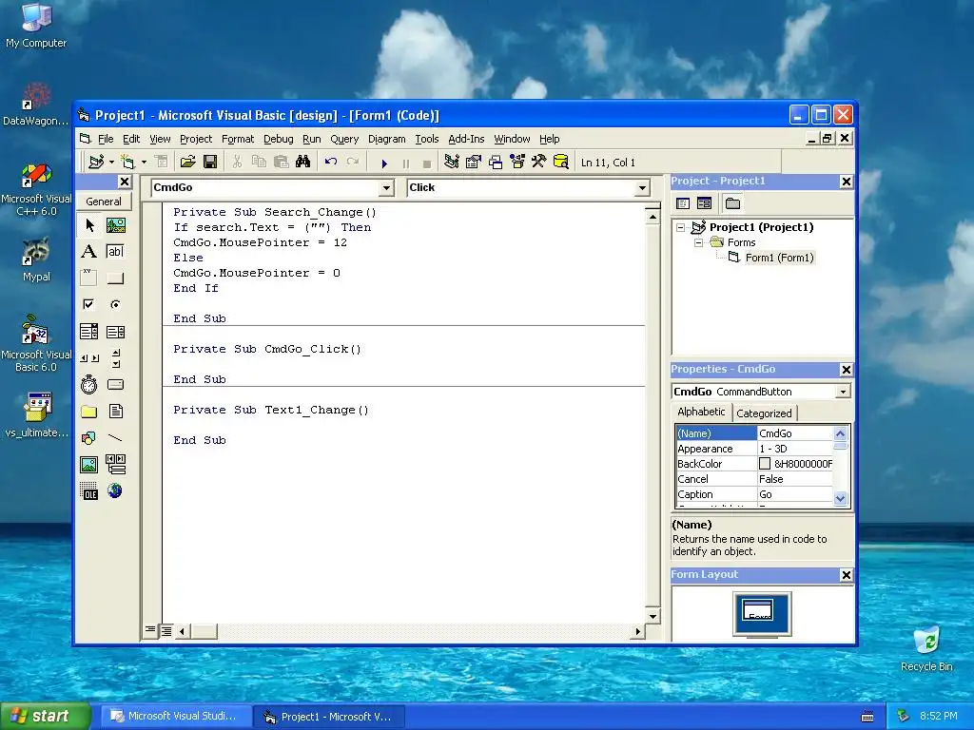Click Toggle Folders icon in Project panel
974x730 pixels.
pos(732,203)
